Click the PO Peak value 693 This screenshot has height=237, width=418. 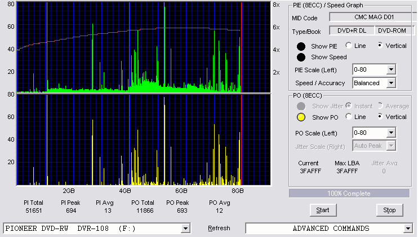(182, 211)
